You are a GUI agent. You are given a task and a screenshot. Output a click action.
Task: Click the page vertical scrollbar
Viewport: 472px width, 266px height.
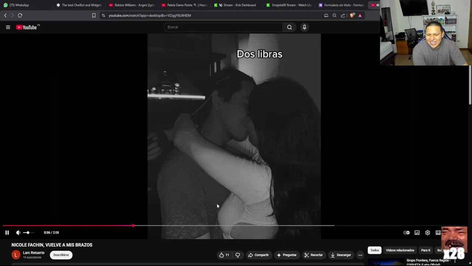coord(470,85)
